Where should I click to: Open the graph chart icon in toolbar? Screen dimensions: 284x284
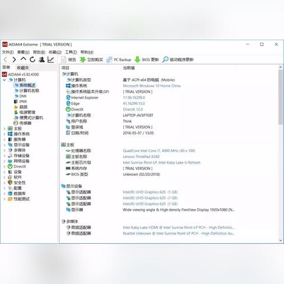point(51,60)
